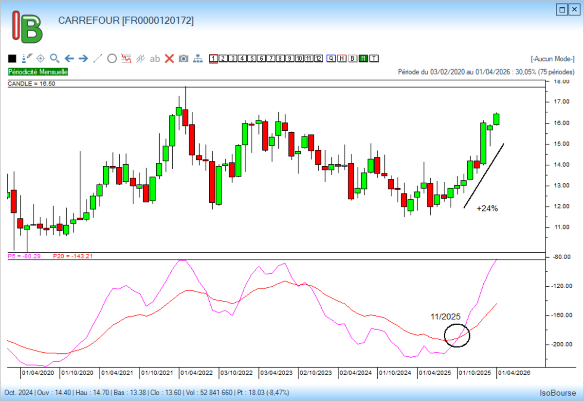Image resolution: width=584 pixels, height=401 pixels.
Task: Delete drawings with red X
Action: (x=169, y=59)
